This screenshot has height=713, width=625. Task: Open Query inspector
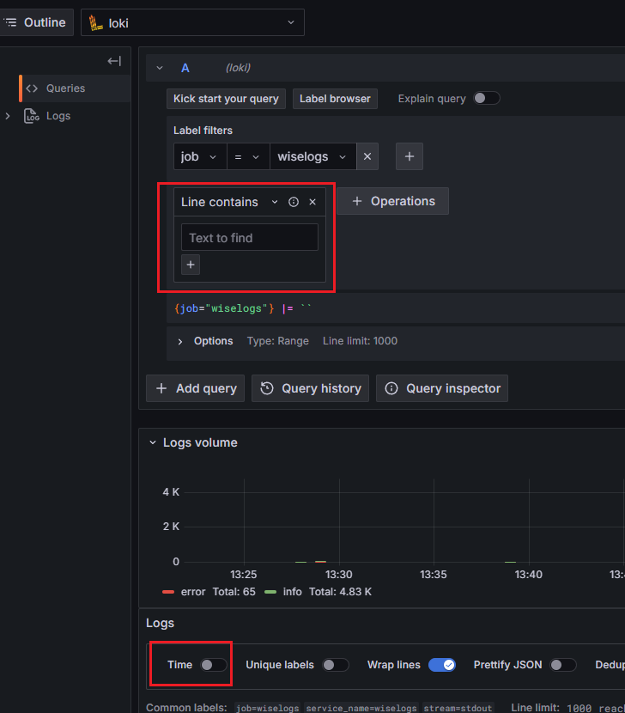click(442, 388)
